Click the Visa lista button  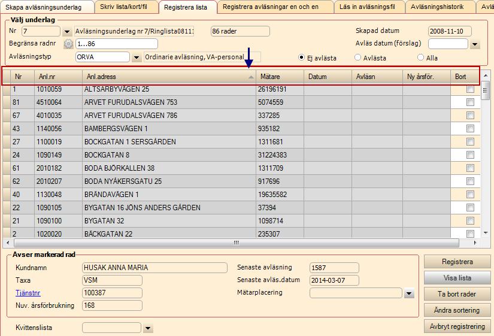coord(457,278)
